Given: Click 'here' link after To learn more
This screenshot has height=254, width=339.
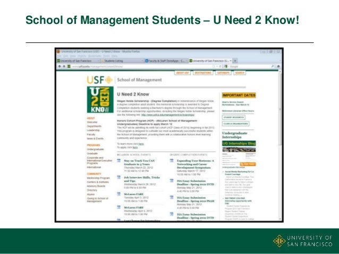Looking at the screenshot, I should coord(141,144).
